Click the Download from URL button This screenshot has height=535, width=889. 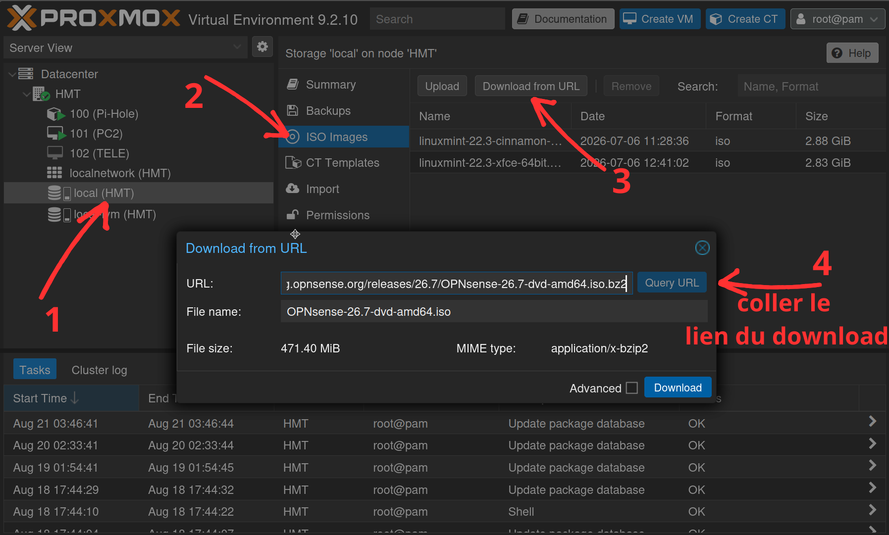coord(531,86)
